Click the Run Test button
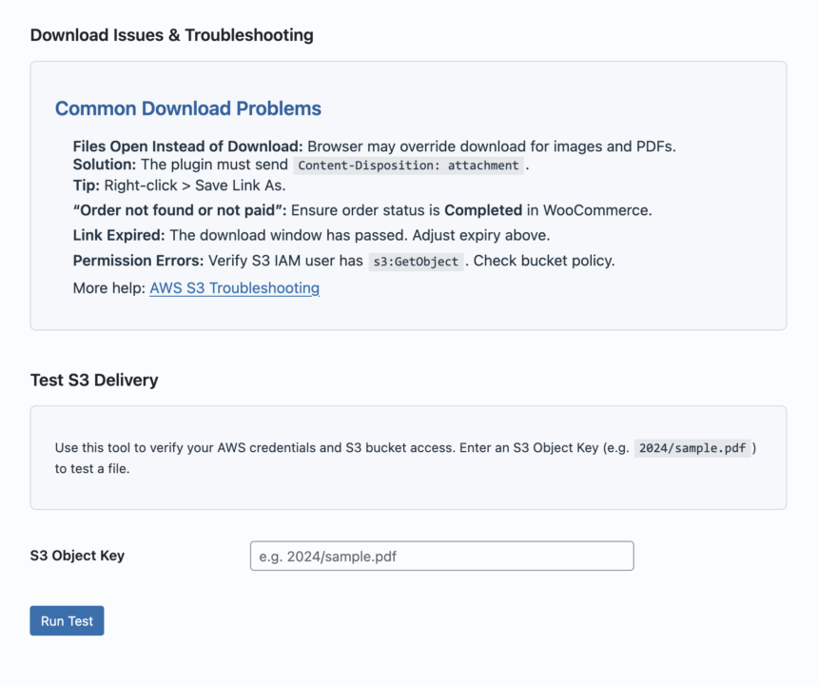The width and height of the screenshot is (818, 685). (x=67, y=621)
